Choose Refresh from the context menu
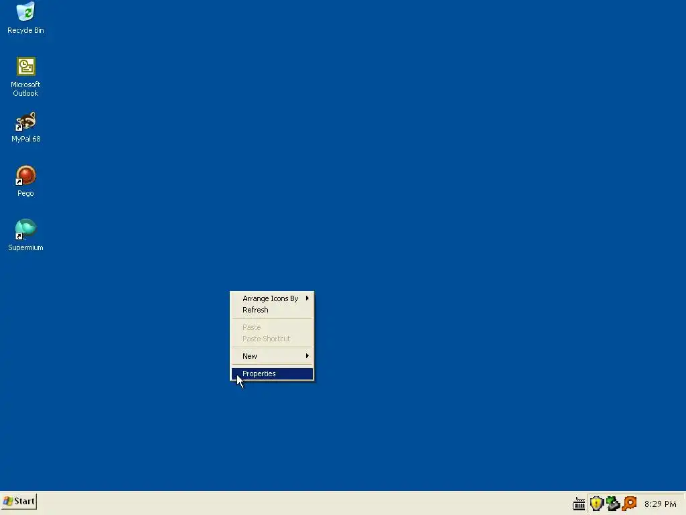This screenshot has height=515, width=686. (x=272, y=310)
